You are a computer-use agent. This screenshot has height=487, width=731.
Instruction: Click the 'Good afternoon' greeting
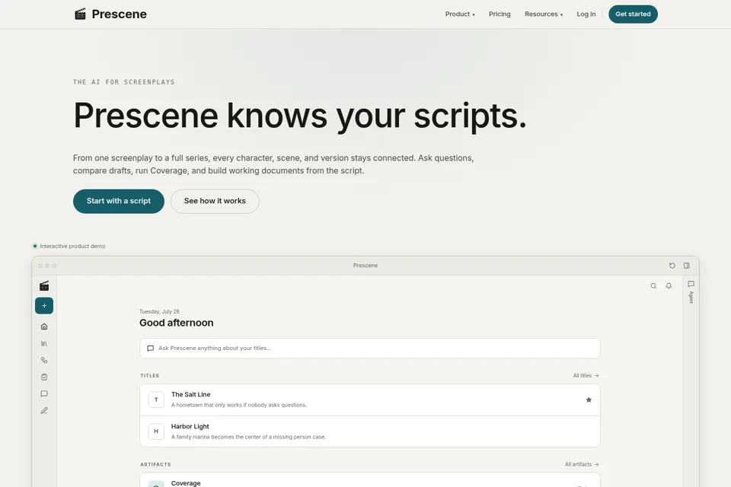click(176, 323)
